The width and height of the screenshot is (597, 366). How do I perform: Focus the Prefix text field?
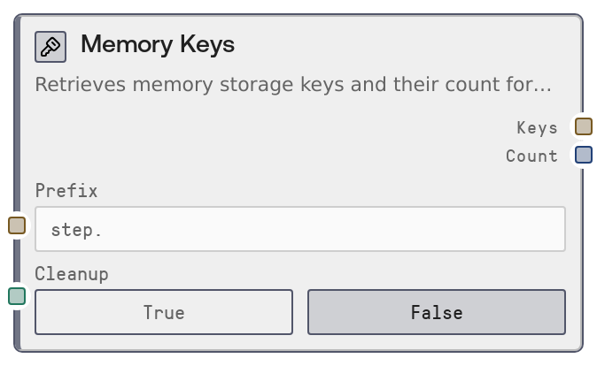[x=299, y=229]
